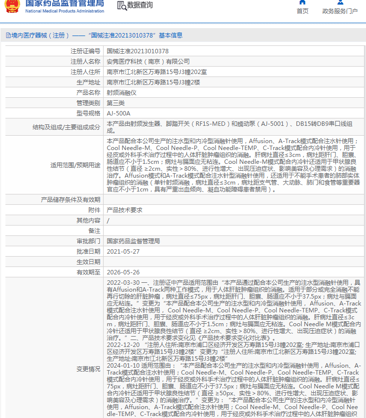Click the 适用范围/预期用途 description paragraph
The height and width of the screenshot is (418, 366).
tap(233, 165)
